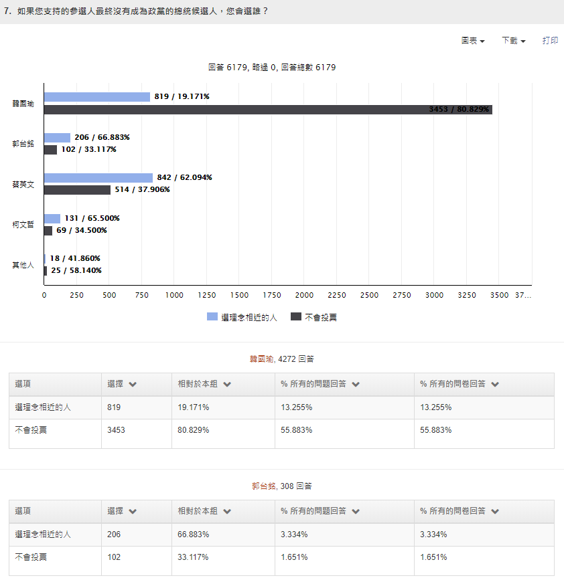Sort 郭台銘 table by 選擇 column arrow
Screen dimensions: 564x578
pyautogui.click(x=133, y=512)
